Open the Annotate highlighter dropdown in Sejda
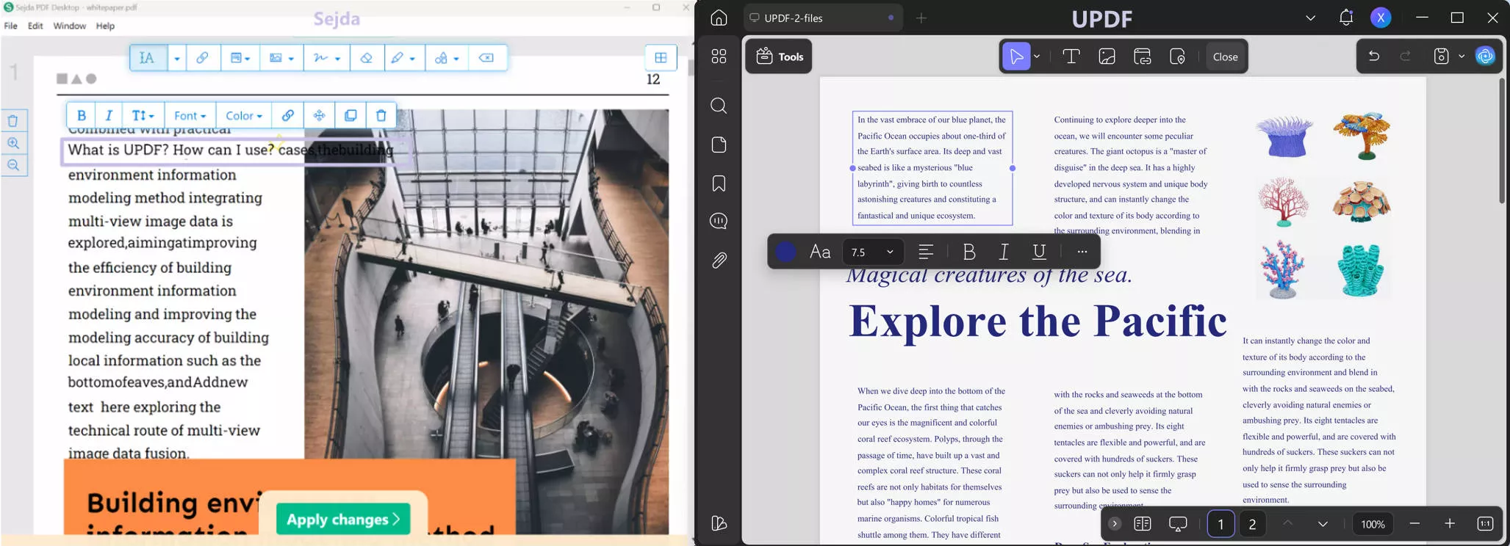Viewport: 1510px width, 546px height. (x=403, y=58)
